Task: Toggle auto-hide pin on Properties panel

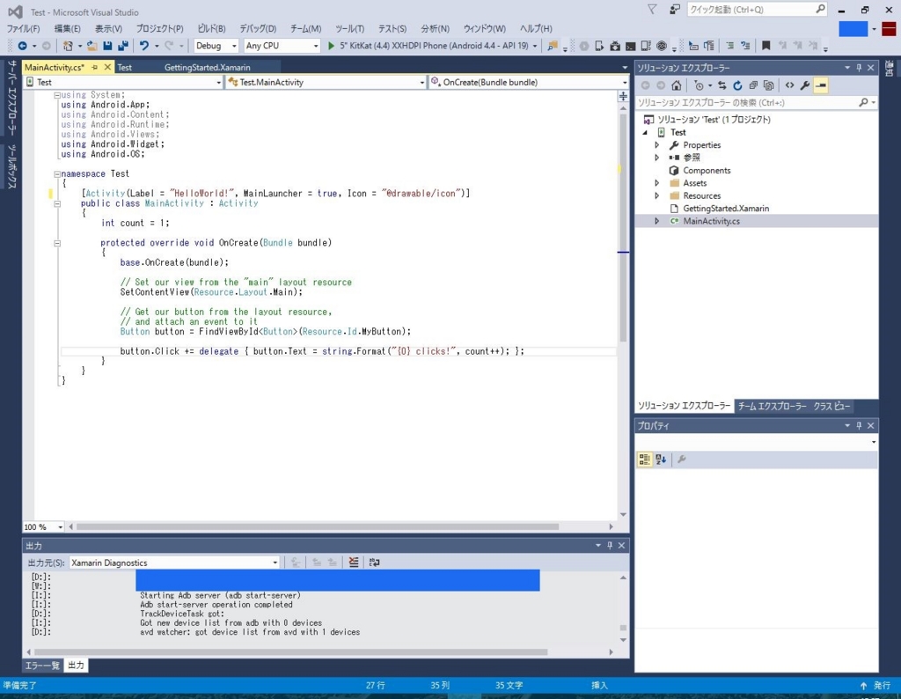Action: (859, 425)
